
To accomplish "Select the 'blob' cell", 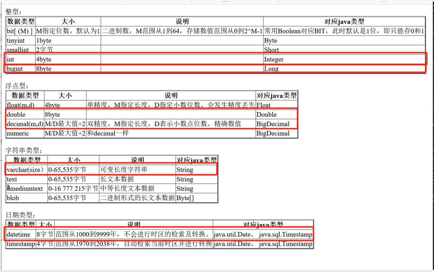I will click(x=27, y=198).
